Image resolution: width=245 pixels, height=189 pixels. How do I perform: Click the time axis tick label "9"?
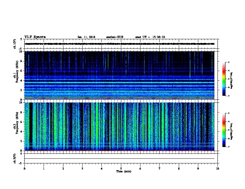click(x=198, y=169)
